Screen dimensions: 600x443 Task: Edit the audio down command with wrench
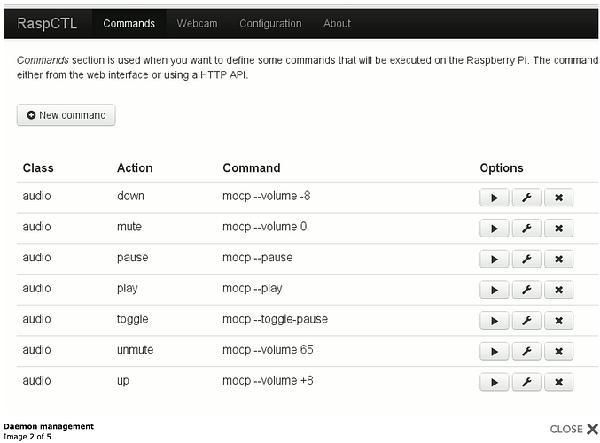(x=526, y=198)
